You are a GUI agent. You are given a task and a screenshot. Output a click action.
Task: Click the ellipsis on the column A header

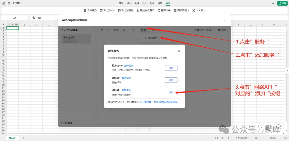click(x=17, y=24)
